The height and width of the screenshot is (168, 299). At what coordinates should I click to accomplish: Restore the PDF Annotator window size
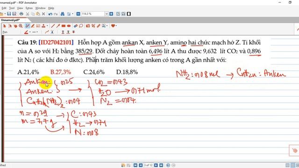coord(290,2)
